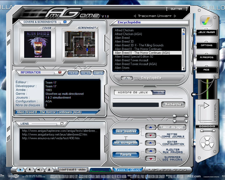Click the game list scroll down arrow
This screenshot has width=225, height=180.
click(183, 69)
